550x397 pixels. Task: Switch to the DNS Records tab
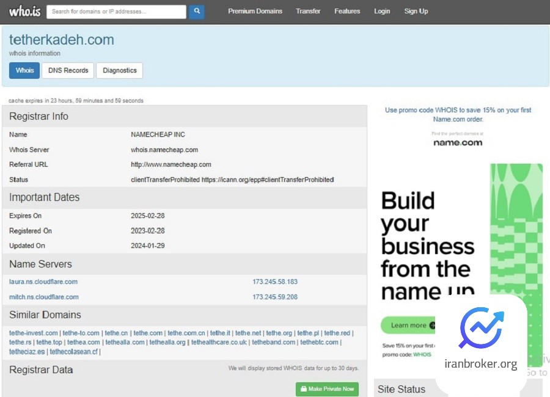click(68, 70)
